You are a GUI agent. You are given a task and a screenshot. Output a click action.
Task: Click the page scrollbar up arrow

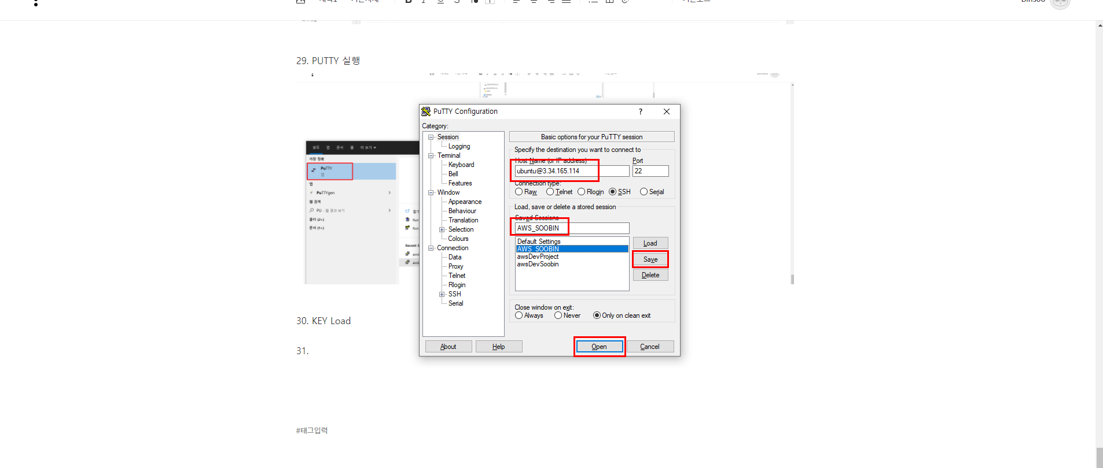[1099, 25]
